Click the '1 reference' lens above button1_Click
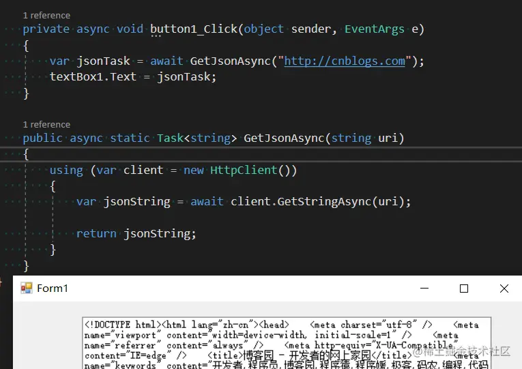The width and height of the screenshot is (522, 369). [46, 16]
